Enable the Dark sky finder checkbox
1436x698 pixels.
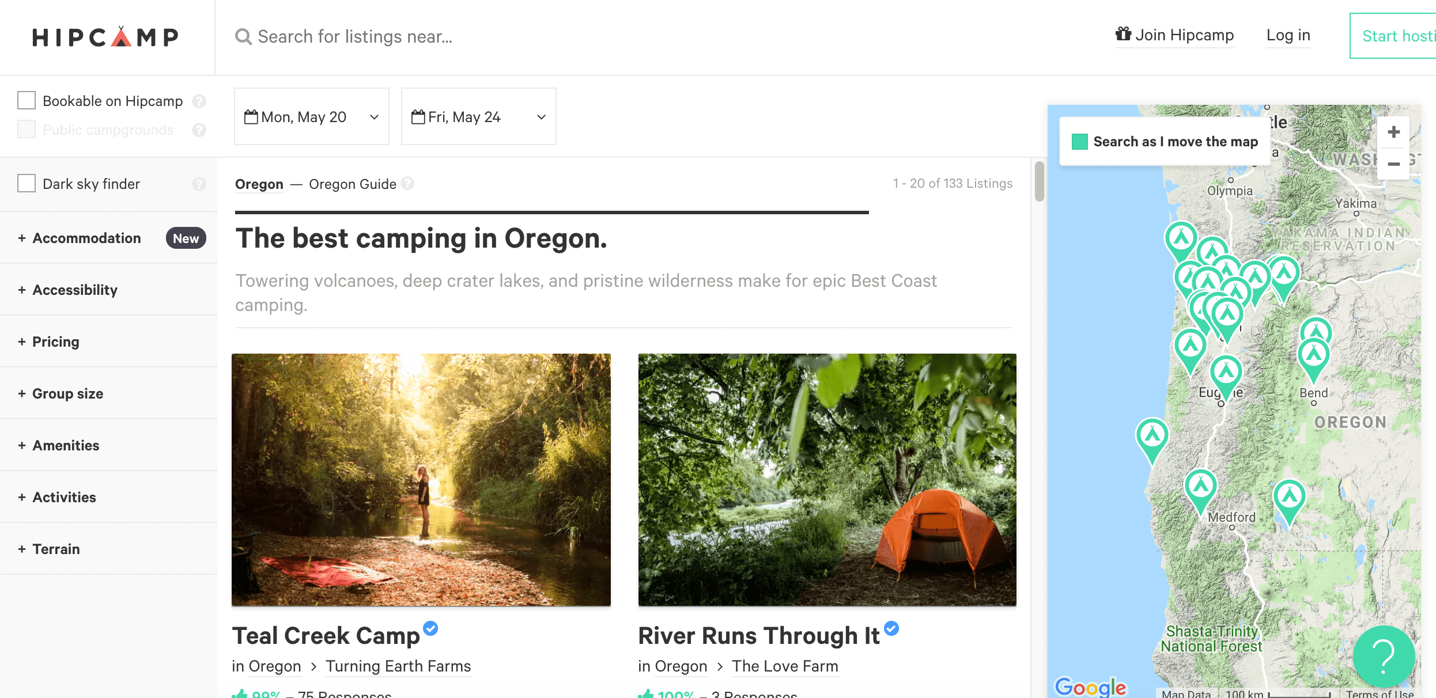pyautogui.click(x=25, y=183)
